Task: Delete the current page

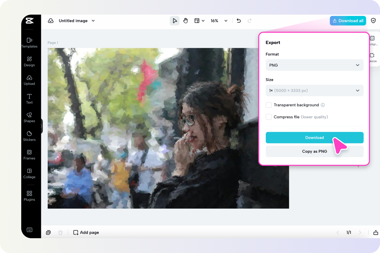Action: 60,233
